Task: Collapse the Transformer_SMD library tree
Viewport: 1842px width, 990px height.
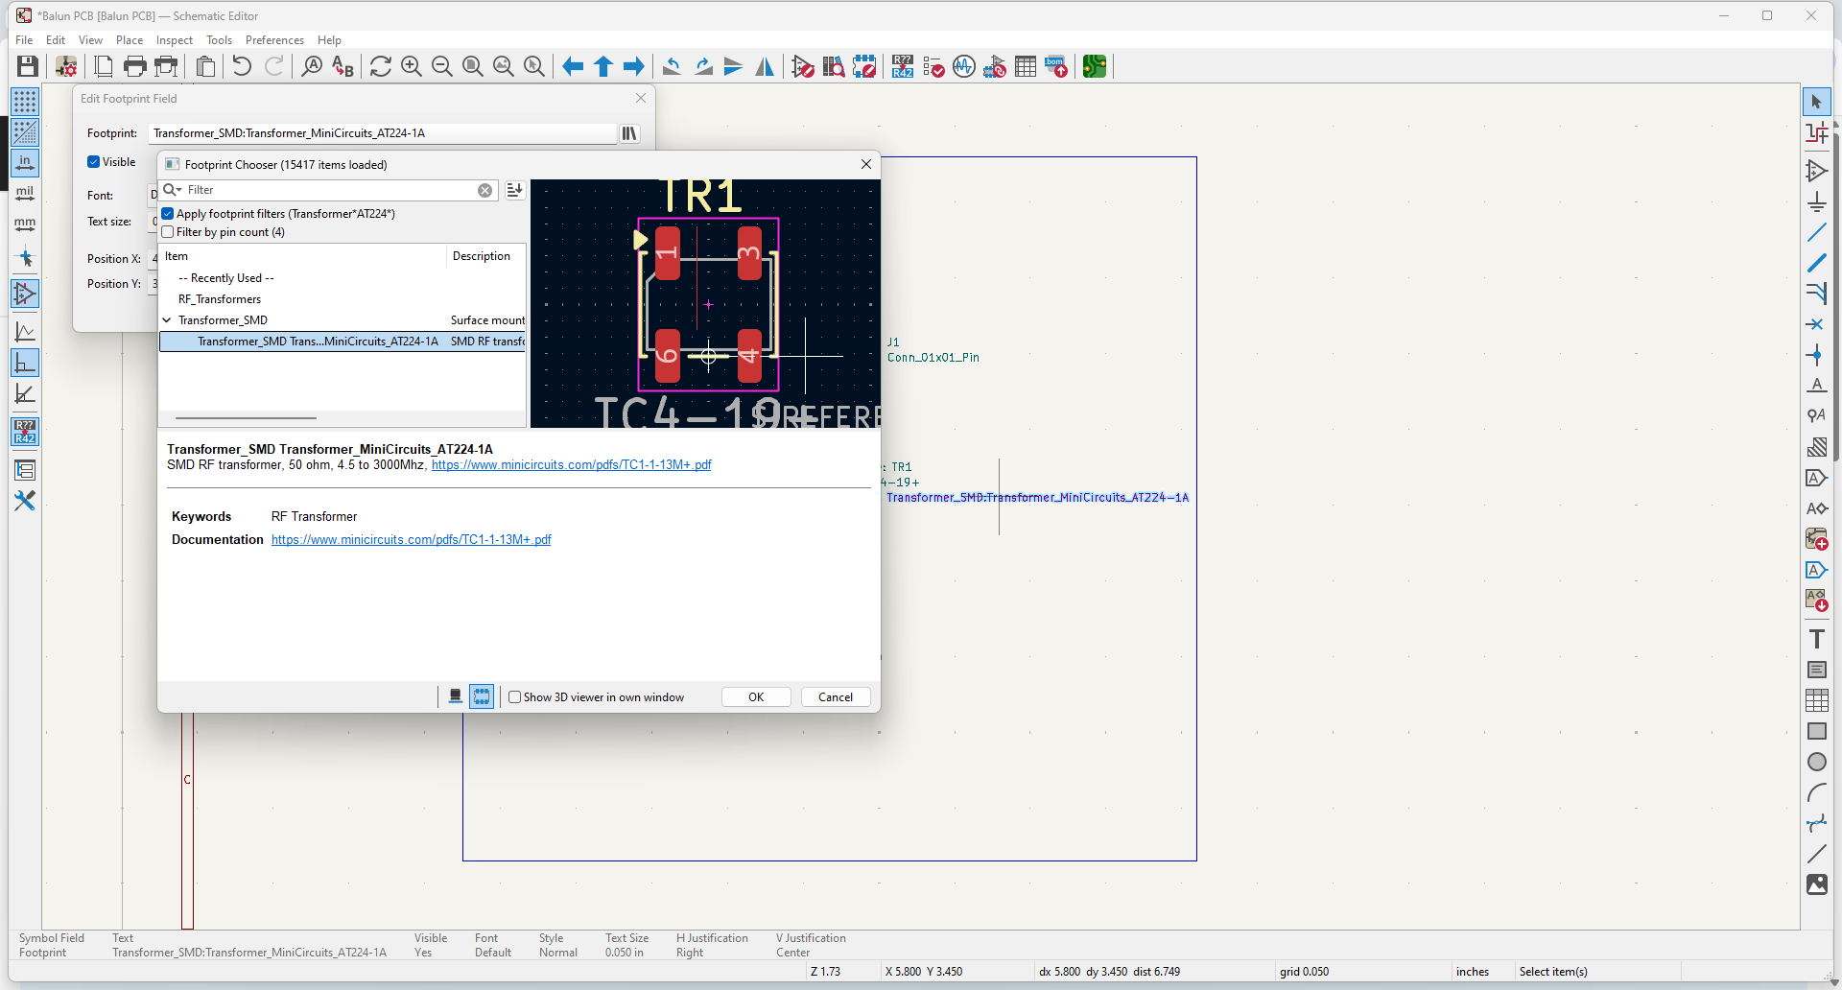Action: 167,320
